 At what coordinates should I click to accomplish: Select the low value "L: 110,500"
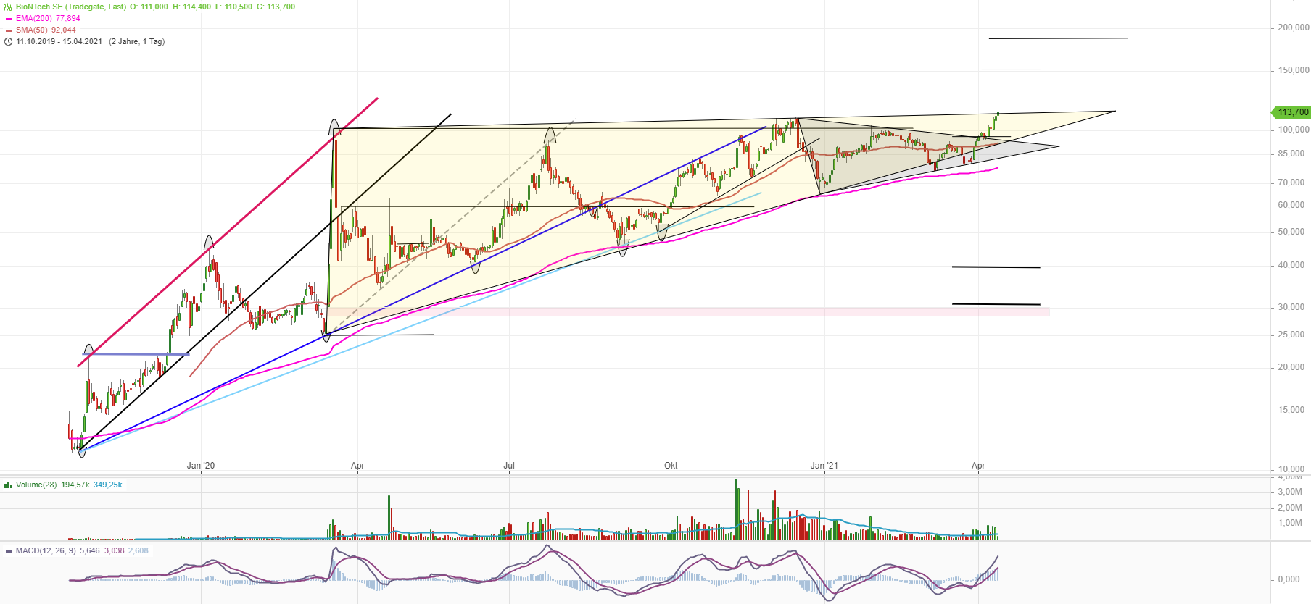click(234, 7)
